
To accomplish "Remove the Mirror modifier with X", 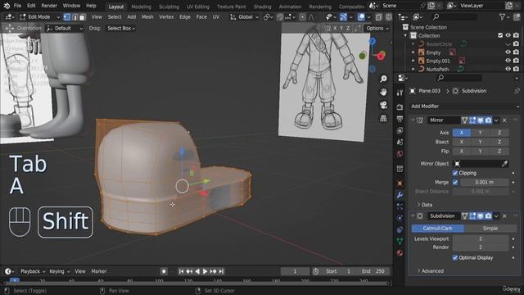I will [504, 120].
